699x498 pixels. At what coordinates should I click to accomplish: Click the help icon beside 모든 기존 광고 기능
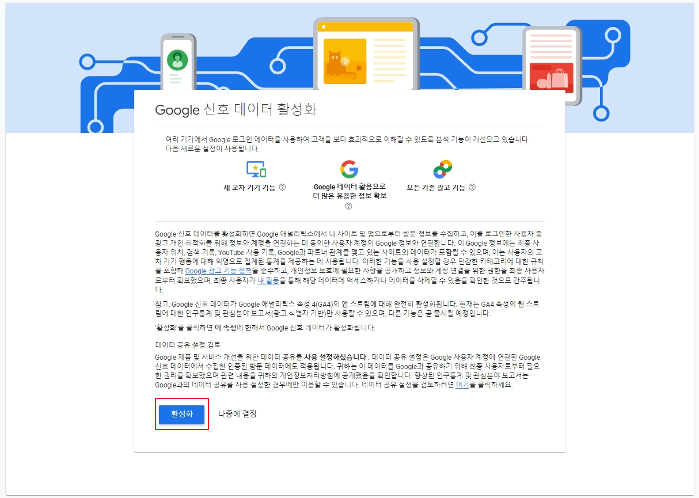[x=472, y=187]
